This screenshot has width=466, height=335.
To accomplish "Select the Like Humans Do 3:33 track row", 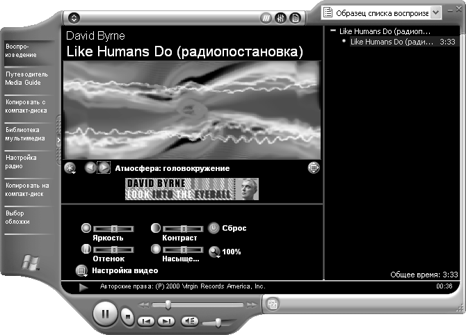I will (x=403, y=42).
